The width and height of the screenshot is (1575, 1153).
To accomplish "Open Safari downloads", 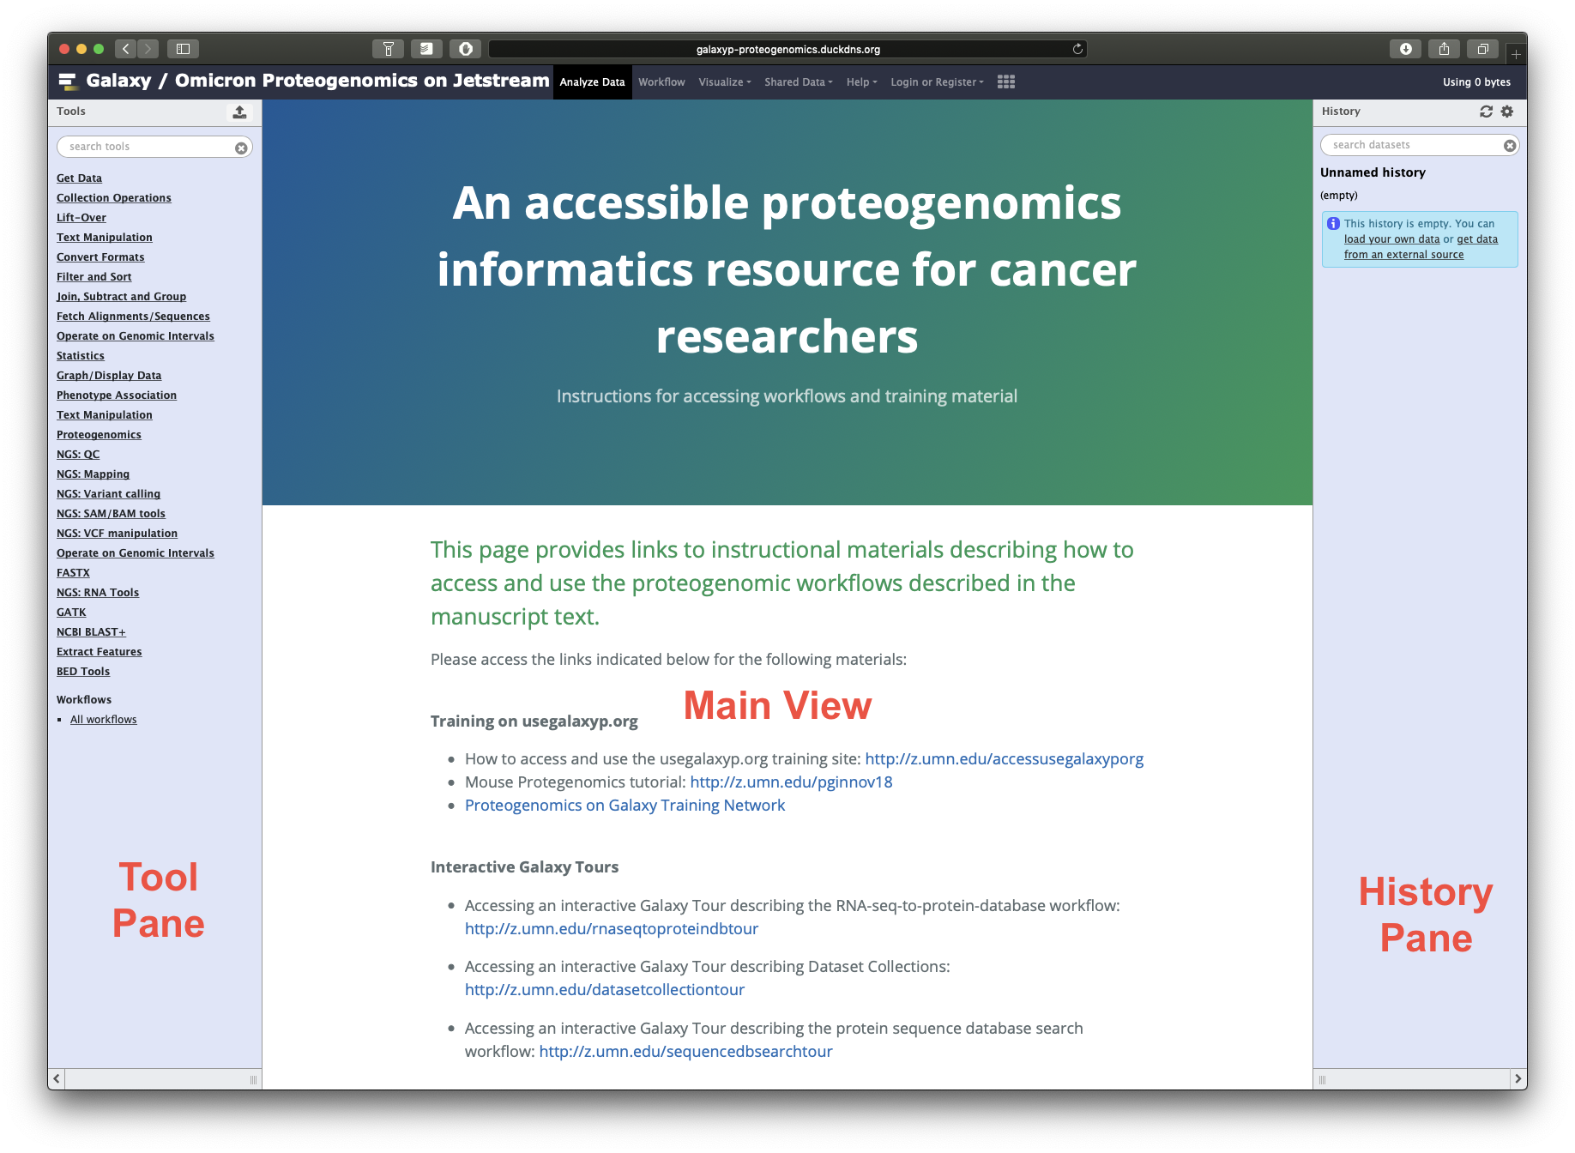I will coord(1405,49).
